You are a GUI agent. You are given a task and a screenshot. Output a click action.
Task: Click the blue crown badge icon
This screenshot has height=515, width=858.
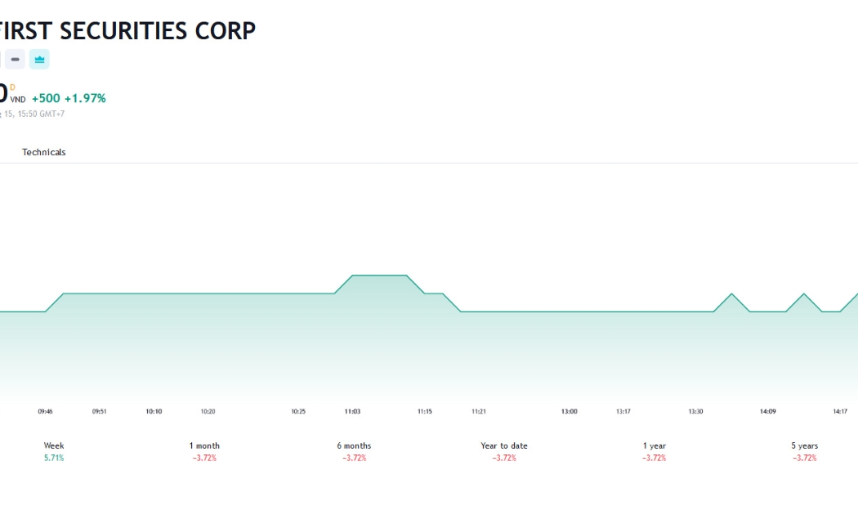pyautogui.click(x=39, y=59)
